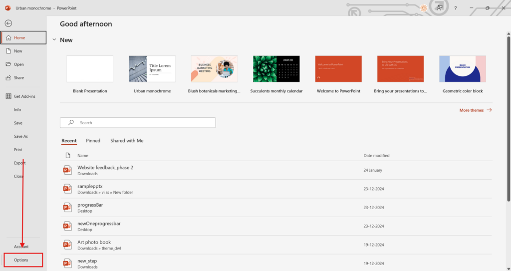This screenshot has width=511, height=271.
Task: Click the More themes link
Action: (x=475, y=110)
